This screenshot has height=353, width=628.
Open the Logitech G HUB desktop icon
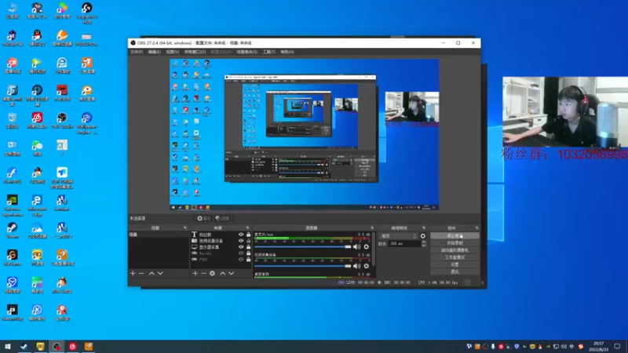pyautogui.click(x=86, y=11)
